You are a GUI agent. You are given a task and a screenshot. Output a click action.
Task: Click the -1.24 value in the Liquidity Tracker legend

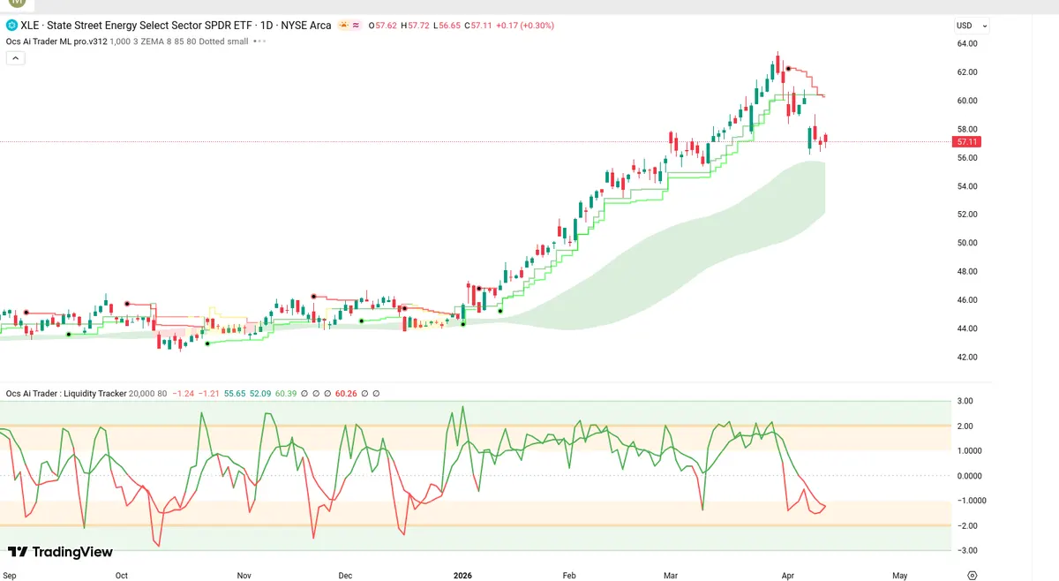184,393
